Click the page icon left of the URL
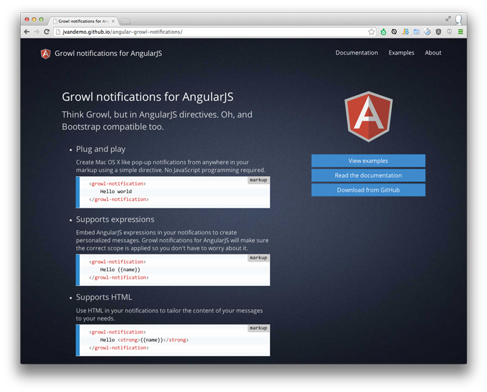The height and width of the screenshot is (392, 487). click(x=58, y=32)
